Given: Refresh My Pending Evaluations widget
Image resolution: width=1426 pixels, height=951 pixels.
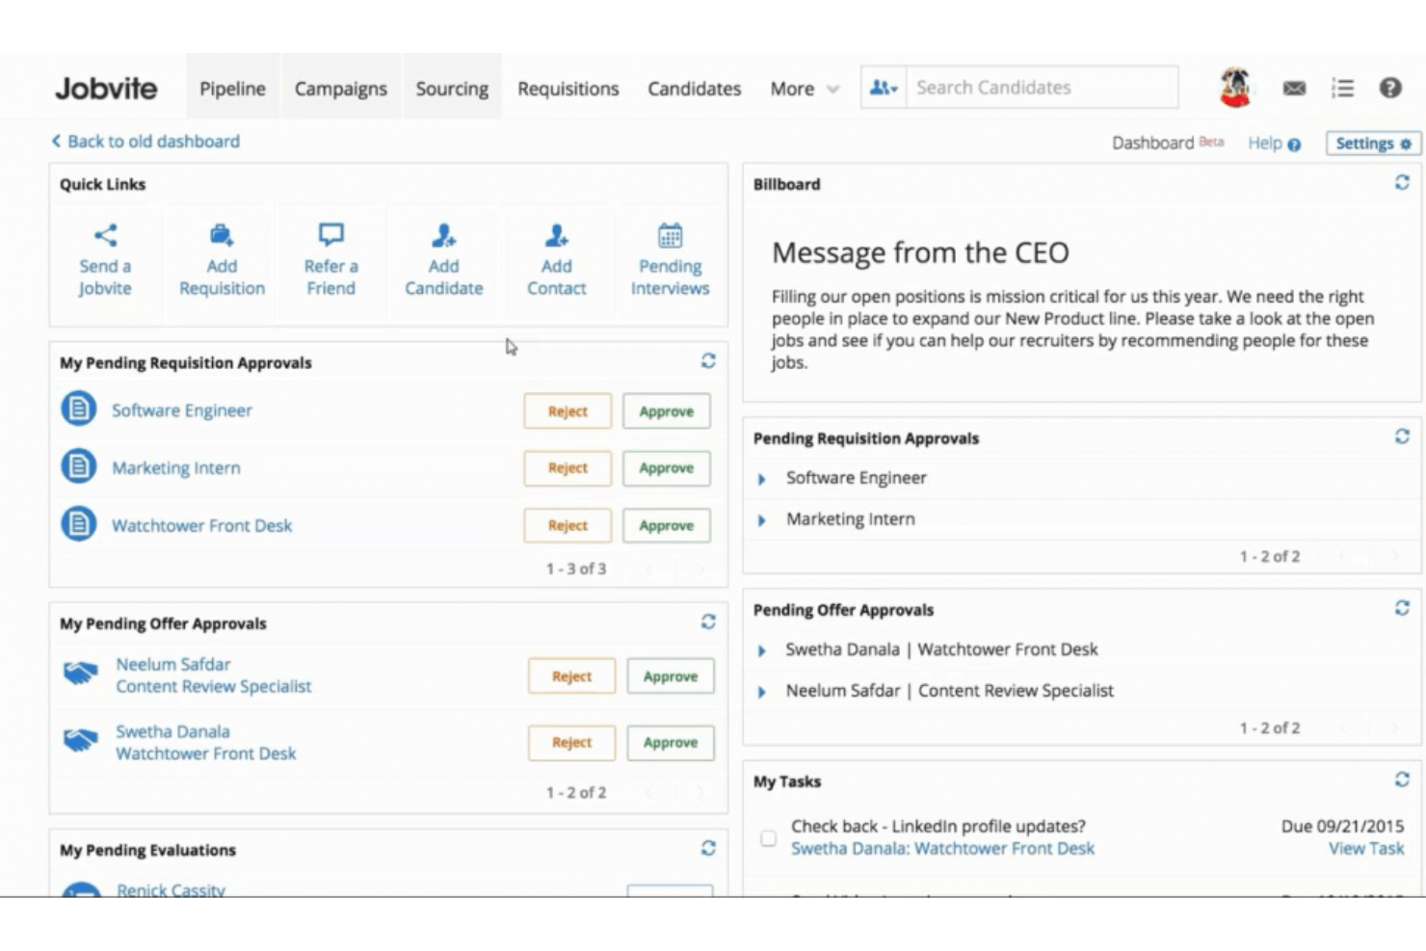Looking at the screenshot, I should [708, 848].
